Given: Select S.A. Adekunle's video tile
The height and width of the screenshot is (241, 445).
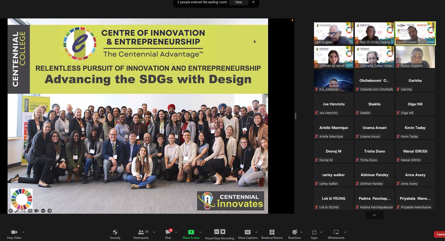Looking at the screenshot, I should pyautogui.click(x=333, y=80).
